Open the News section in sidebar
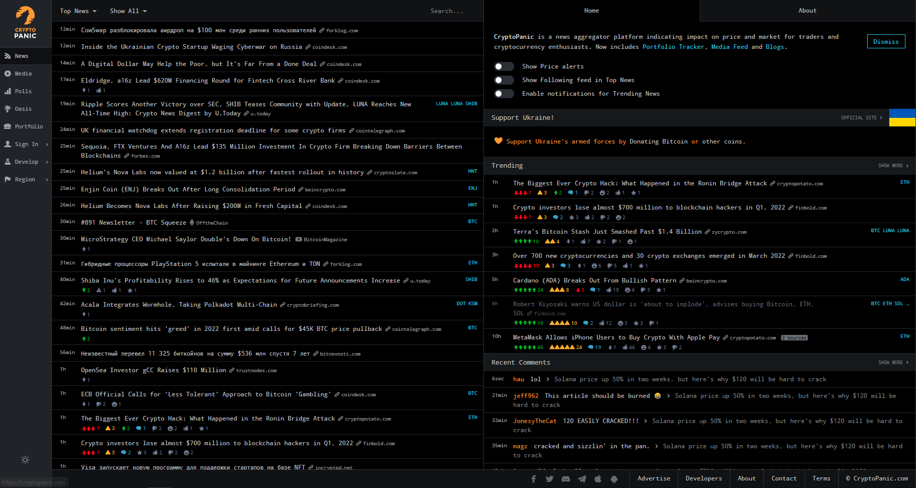 point(26,56)
